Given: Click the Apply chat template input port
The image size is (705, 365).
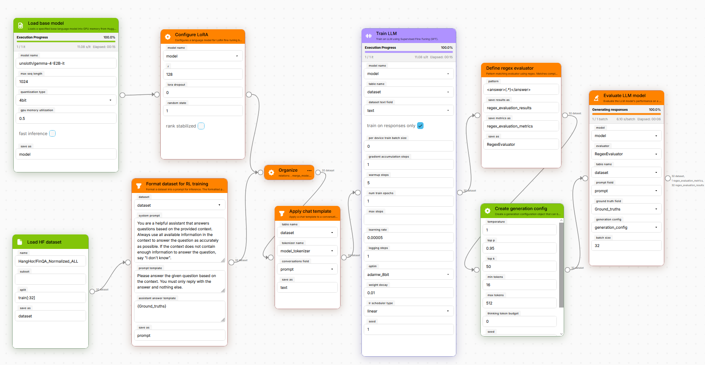Looking at the screenshot, I should point(271,258).
